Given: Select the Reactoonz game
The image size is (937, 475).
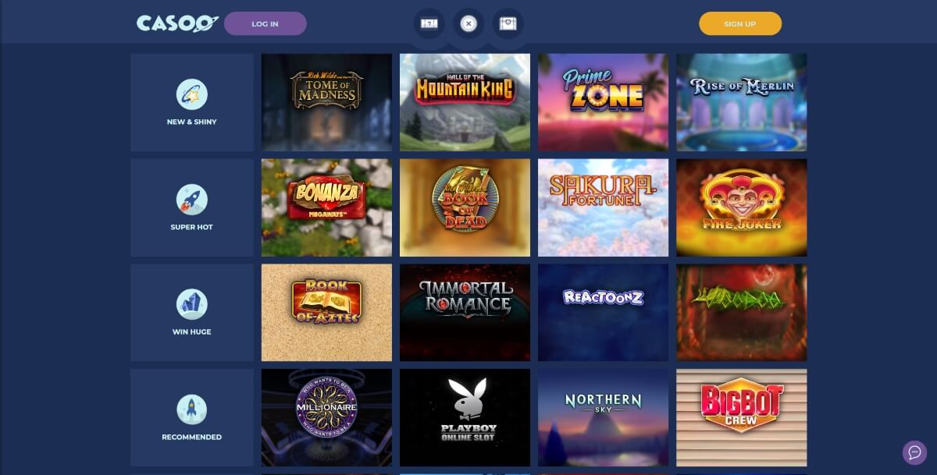Looking at the screenshot, I should (603, 312).
